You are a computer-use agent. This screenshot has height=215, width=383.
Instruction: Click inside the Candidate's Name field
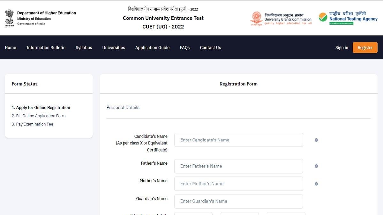pyautogui.click(x=238, y=140)
